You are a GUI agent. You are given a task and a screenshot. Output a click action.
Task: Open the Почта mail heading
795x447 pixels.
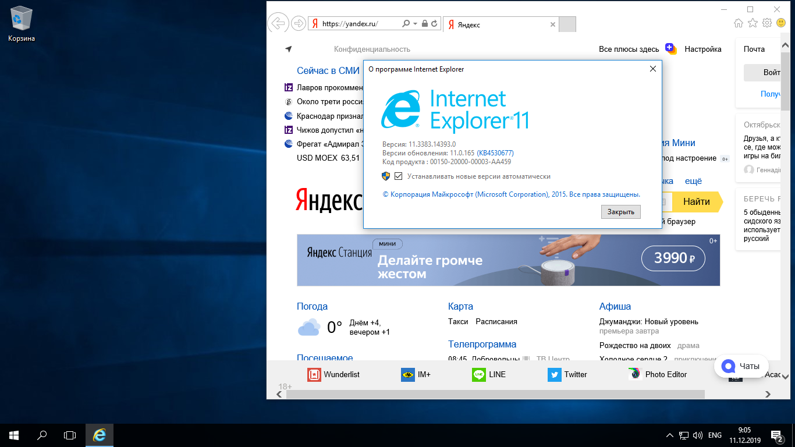coord(754,49)
